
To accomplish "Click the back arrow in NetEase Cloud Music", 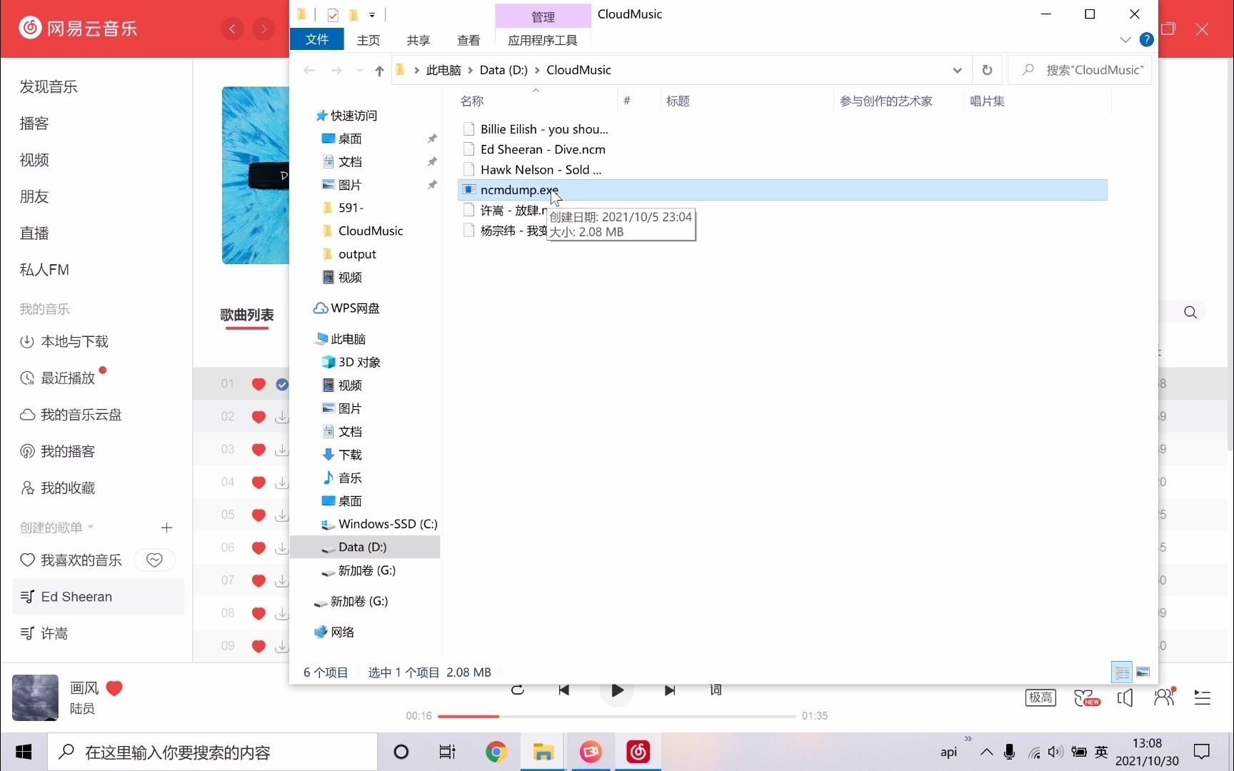I will (x=232, y=29).
